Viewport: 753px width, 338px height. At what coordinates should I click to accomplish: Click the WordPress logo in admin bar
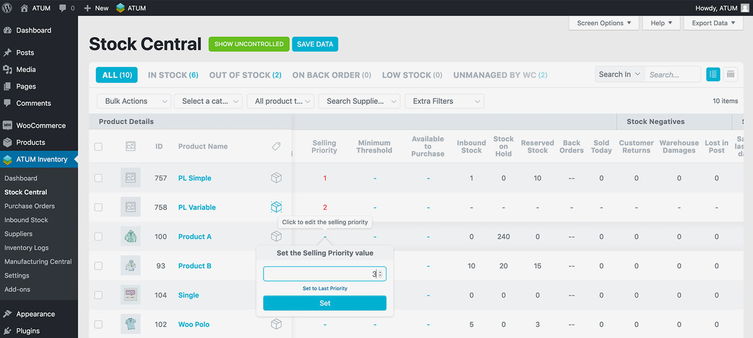pyautogui.click(x=7, y=8)
